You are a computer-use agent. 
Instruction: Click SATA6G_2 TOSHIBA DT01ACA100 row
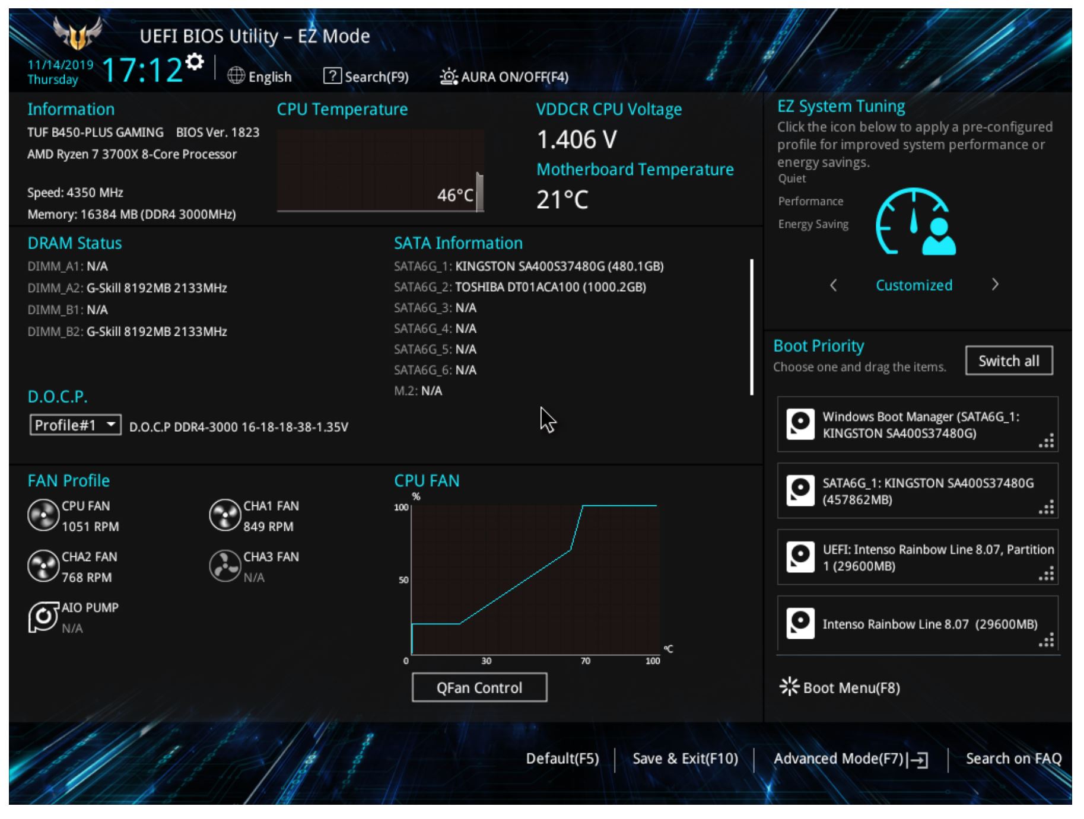520,287
